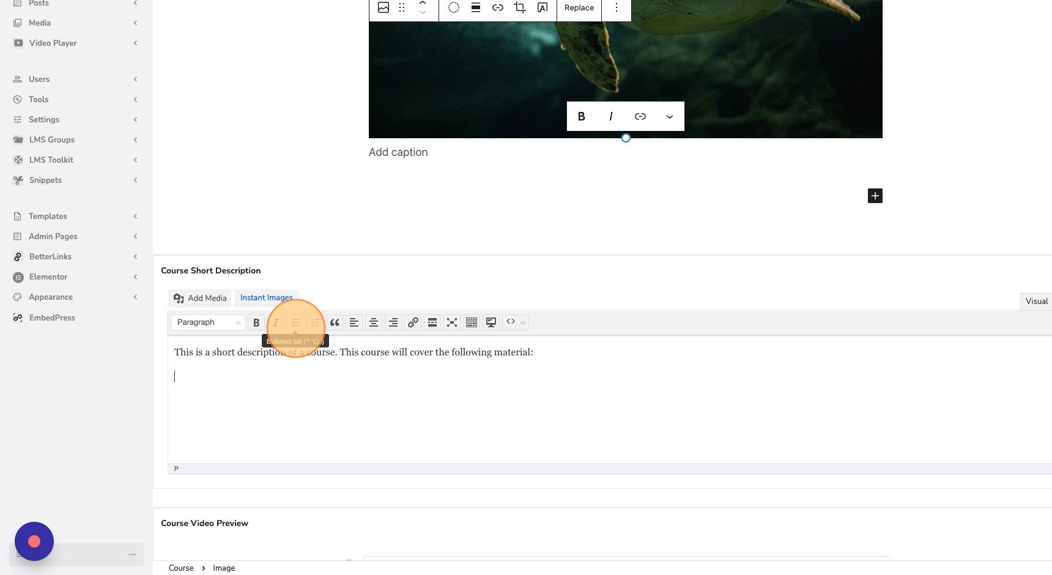Select Course in block breadcrumb

(x=181, y=568)
